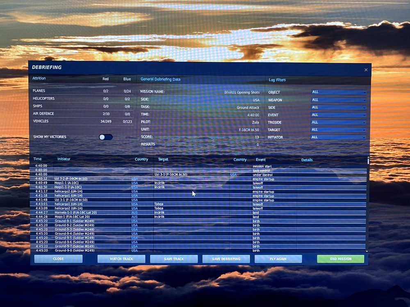Click the FLY AGAIN button

[x=278, y=259]
